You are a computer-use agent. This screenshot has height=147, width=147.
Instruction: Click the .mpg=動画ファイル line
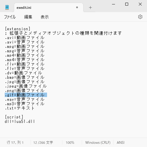click(25, 46)
